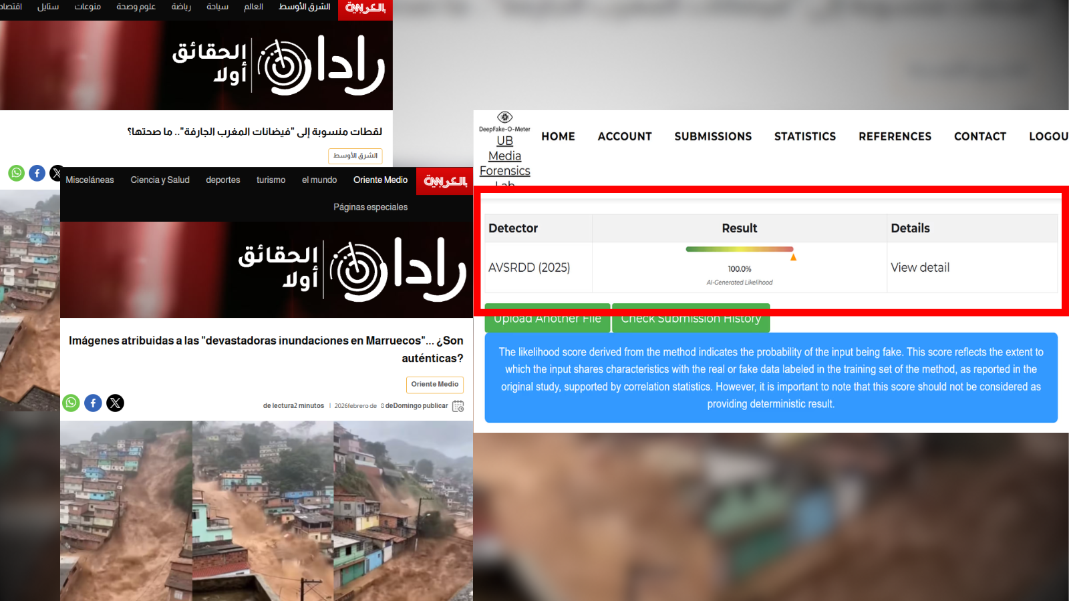The image size is (1069, 601).
Task: Click the calendar icon beside the publish date
Action: tap(458, 406)
